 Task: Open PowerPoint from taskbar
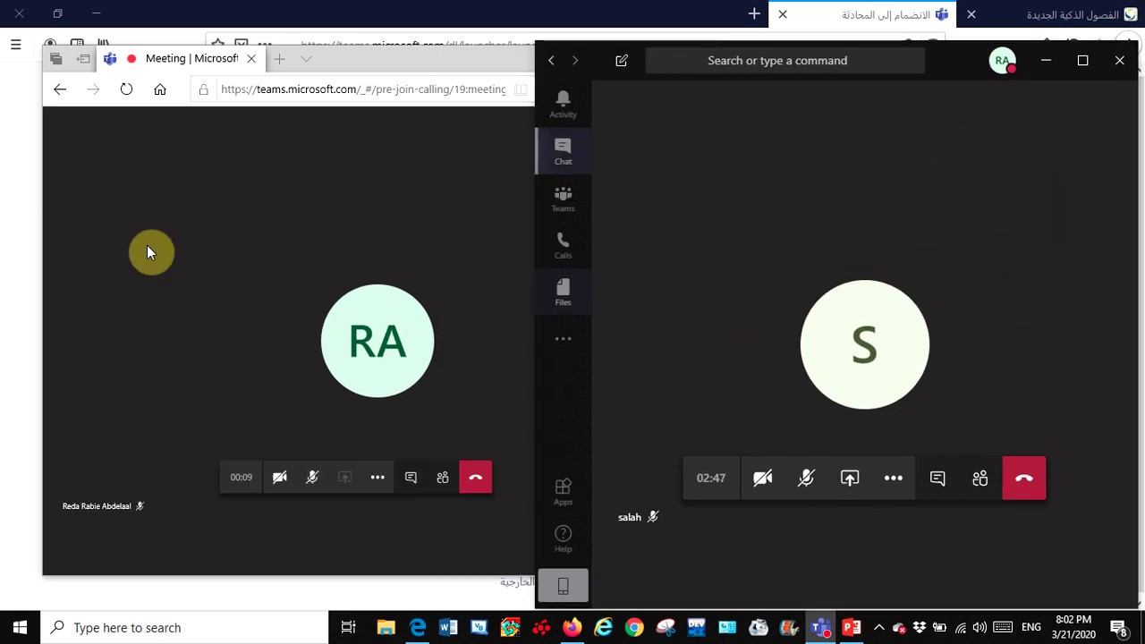point(851,628)
